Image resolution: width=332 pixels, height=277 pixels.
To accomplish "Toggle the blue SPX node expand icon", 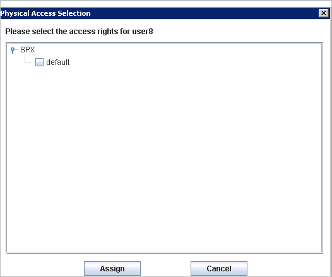I will [13, 50].
